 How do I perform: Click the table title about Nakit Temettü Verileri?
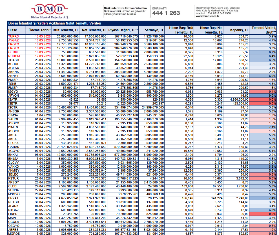55,23
